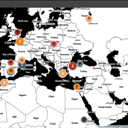Expand the orange 2 cluster near the English Channel
This screenshot has width=128, height=128.
click(20, 42)
